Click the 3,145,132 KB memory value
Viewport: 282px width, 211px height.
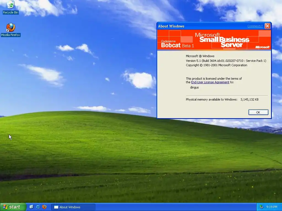250,99
